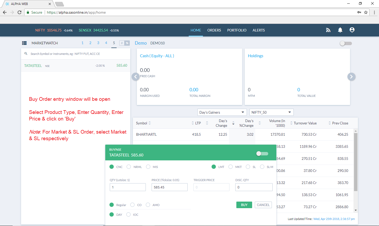Switch Marketwatch change display to % percent
The height and width of the screenshot is (226, 379).
click(127, 43)
